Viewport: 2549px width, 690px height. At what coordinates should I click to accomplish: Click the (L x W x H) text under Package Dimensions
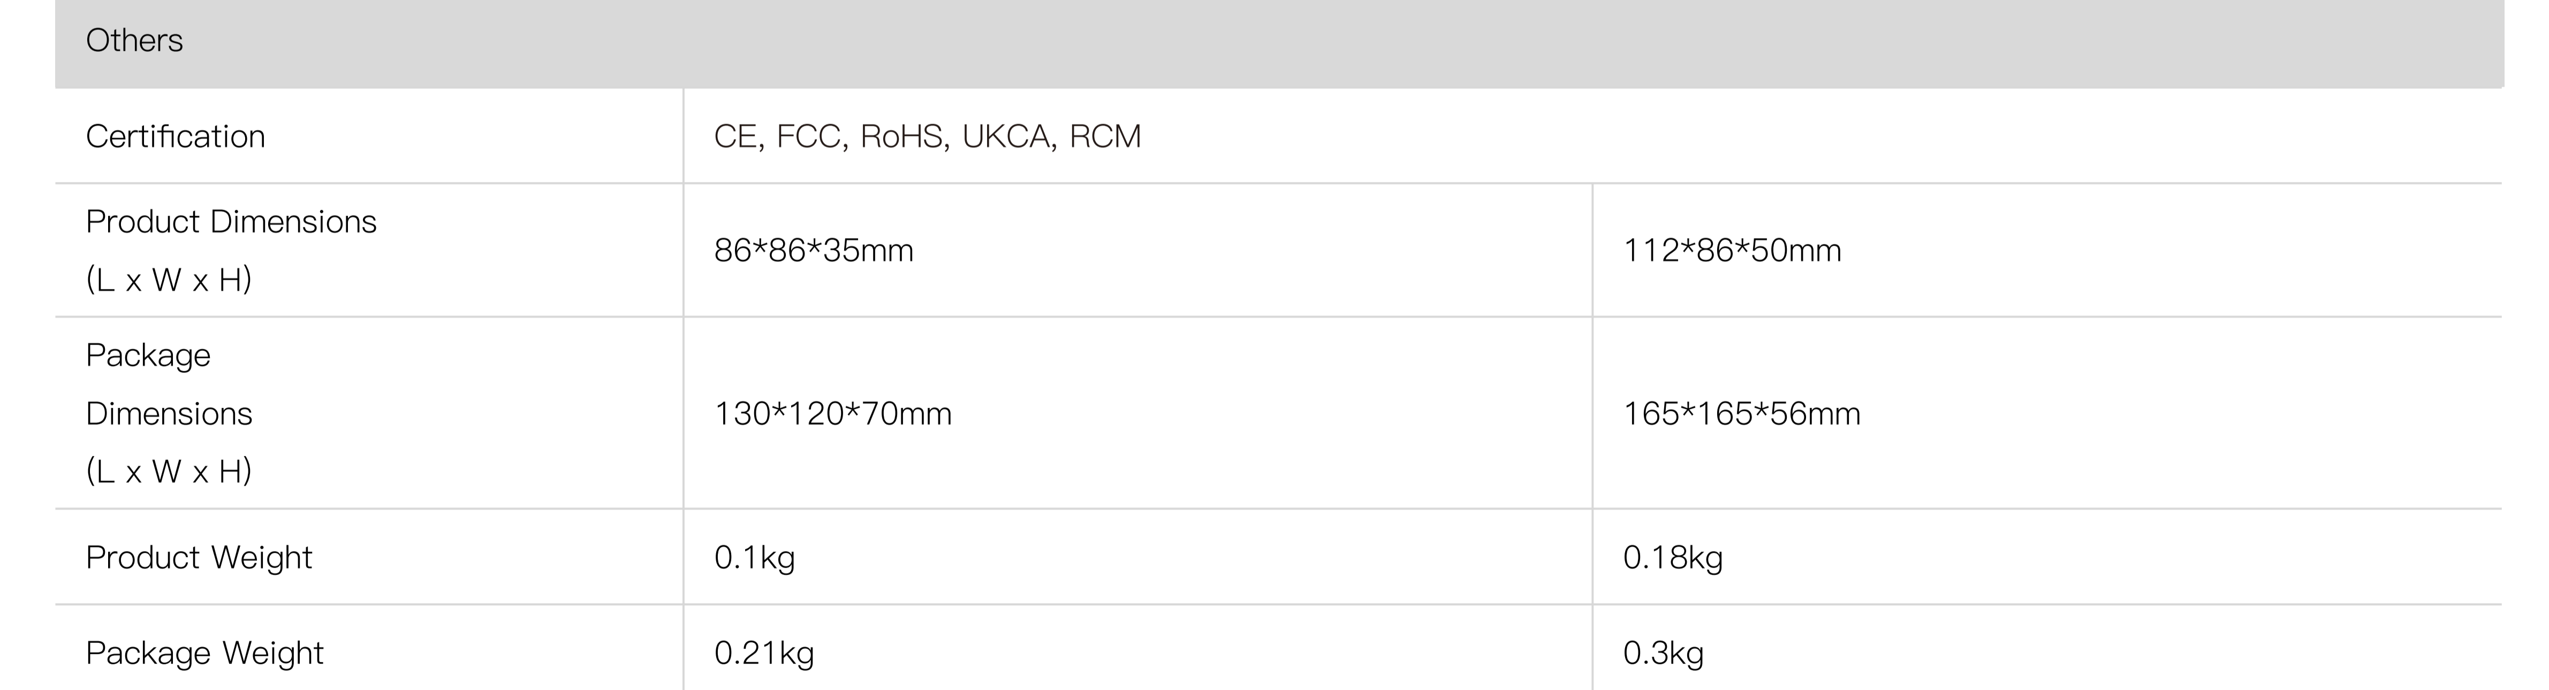pyautogui.click(x=169, y=472)
